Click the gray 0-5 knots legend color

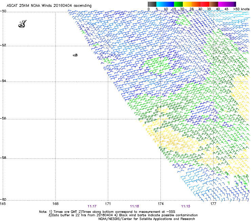152,4
